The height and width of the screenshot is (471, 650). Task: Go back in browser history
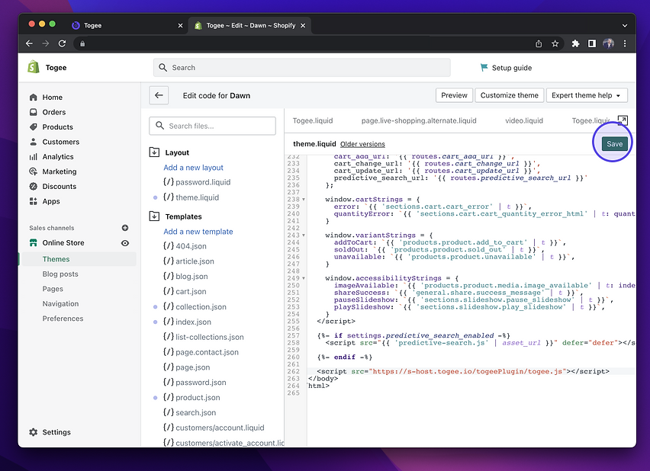29,43
